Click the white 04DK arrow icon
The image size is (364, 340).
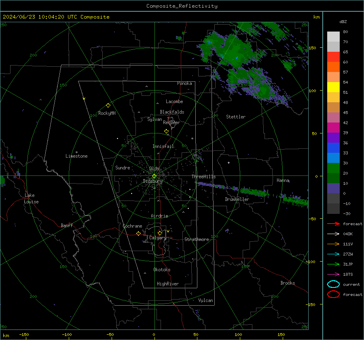333,234
